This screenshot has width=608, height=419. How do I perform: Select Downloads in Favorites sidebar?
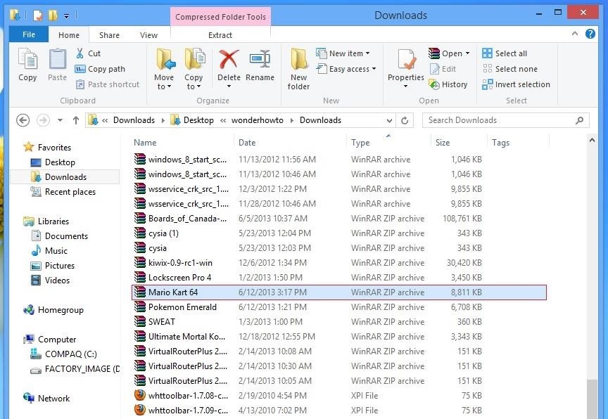click(x=65, y=177)
